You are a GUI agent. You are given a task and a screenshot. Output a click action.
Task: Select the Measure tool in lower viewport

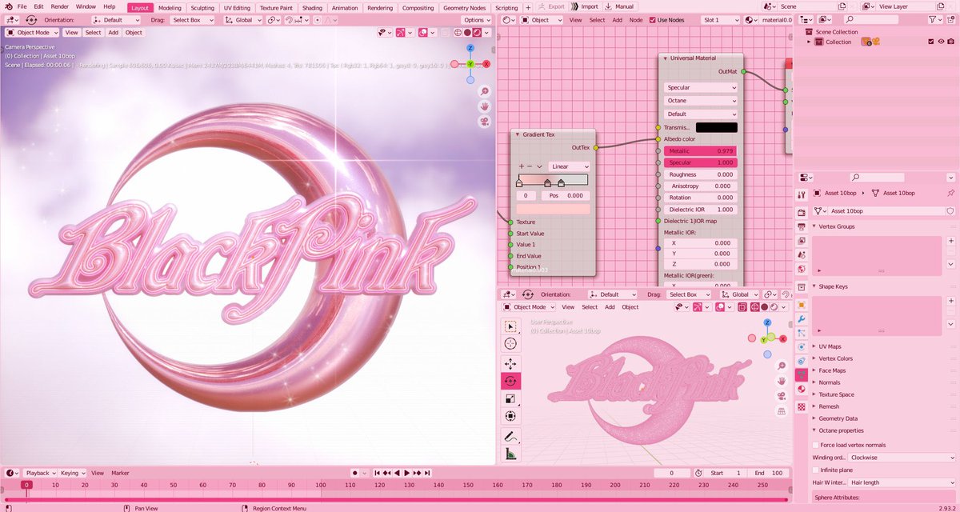tap(510, 454)
